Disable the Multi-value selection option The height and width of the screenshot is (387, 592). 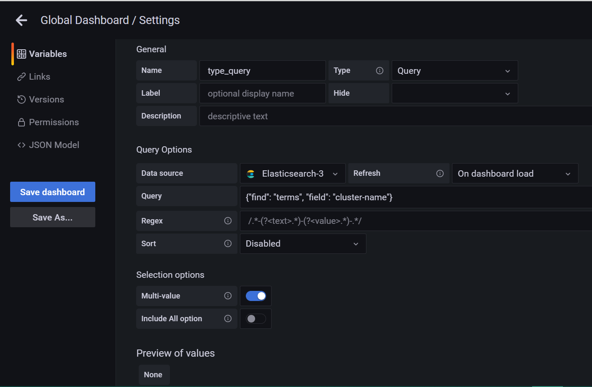pyautogui.click(x=256, y=296)
